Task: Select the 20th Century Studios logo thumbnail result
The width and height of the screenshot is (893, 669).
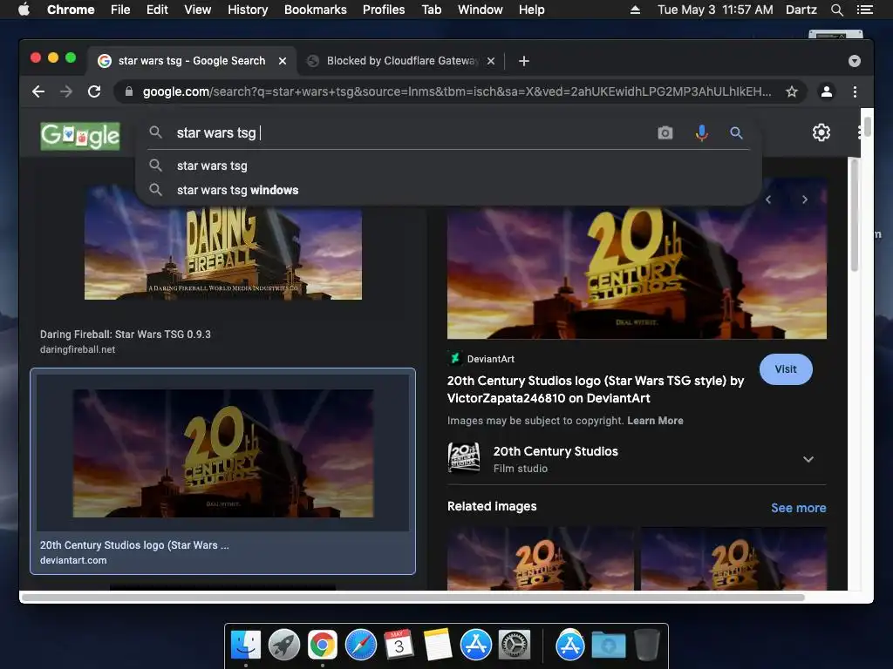Action: coord(223,453)
